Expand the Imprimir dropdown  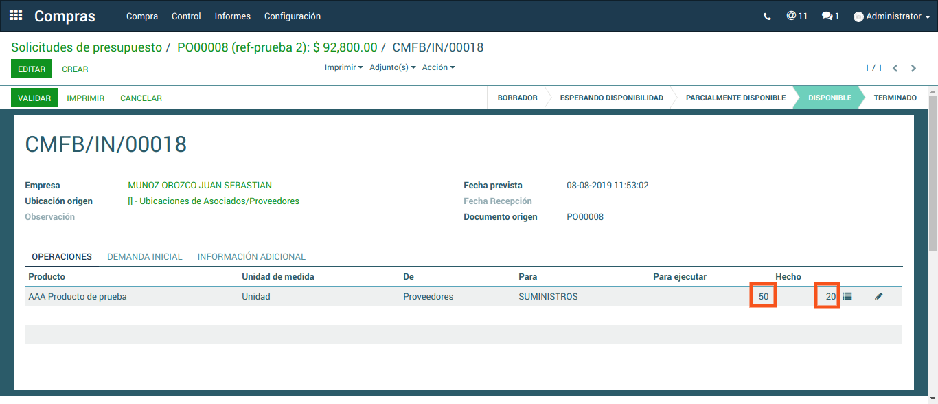point(343,67)
